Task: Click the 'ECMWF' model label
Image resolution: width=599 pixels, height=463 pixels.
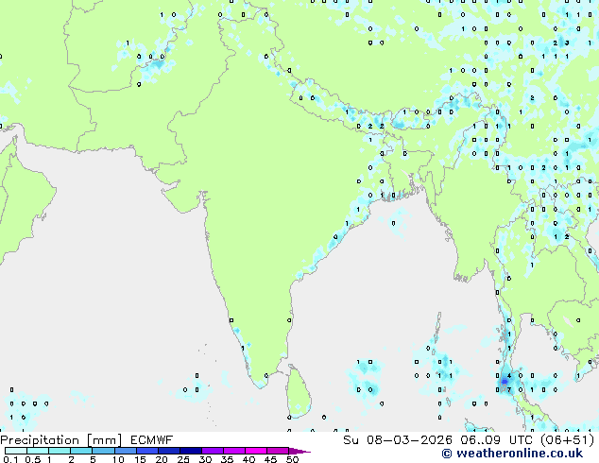Action: pos(152,440)
